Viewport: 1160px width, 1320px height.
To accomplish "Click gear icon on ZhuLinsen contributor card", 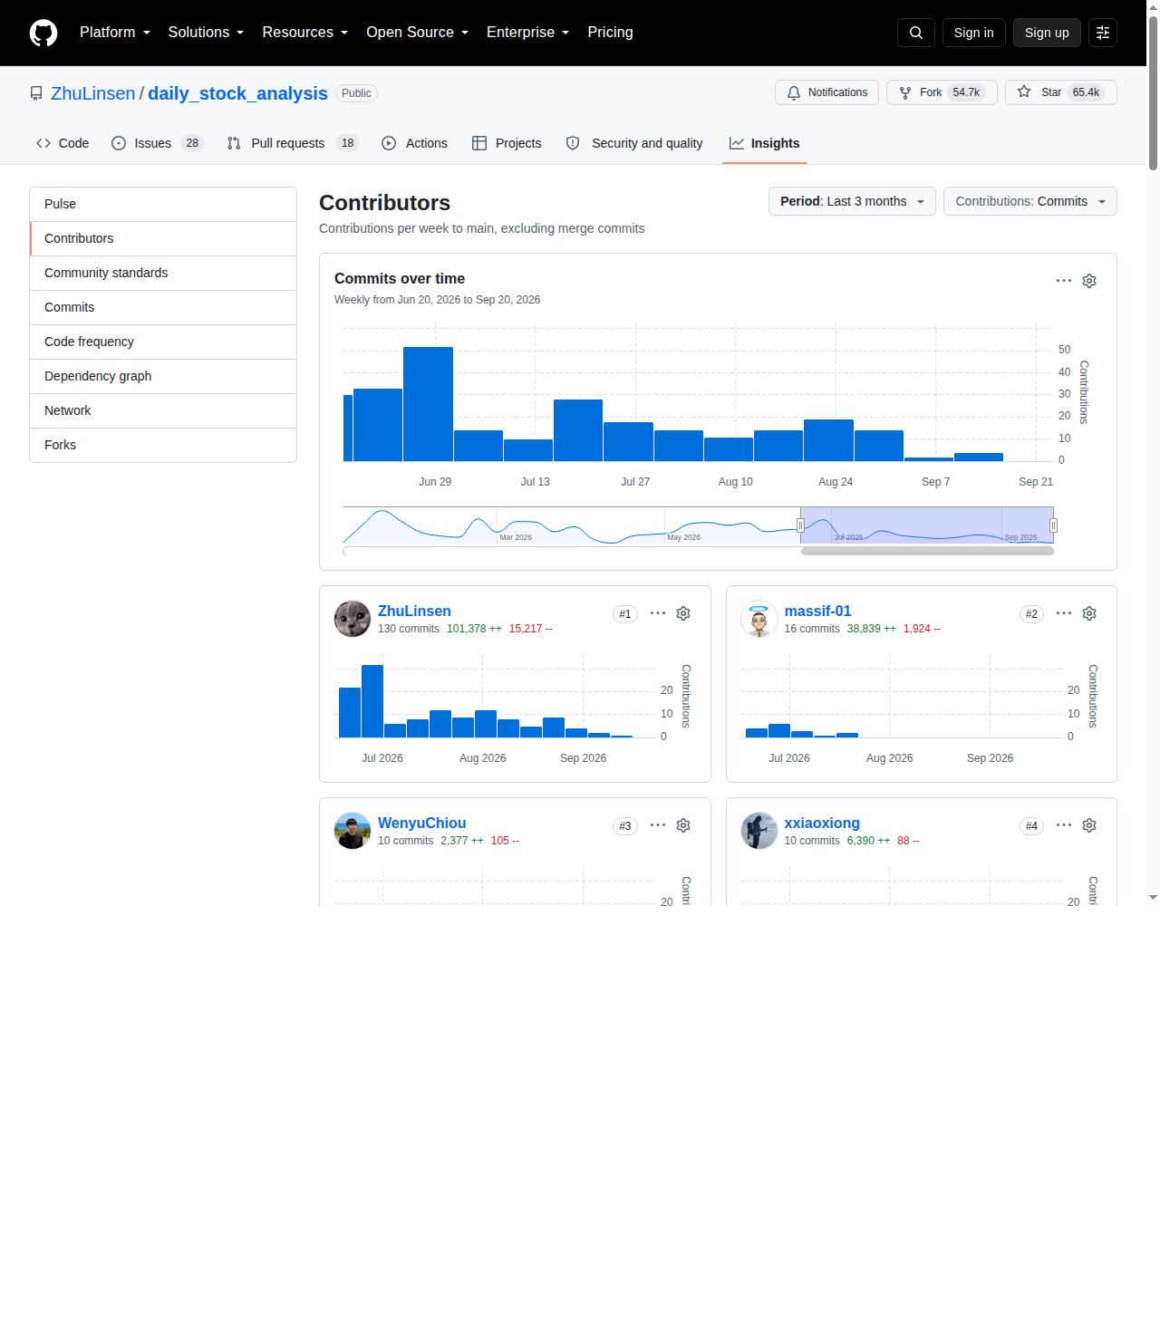I will [x=683, y=613].
